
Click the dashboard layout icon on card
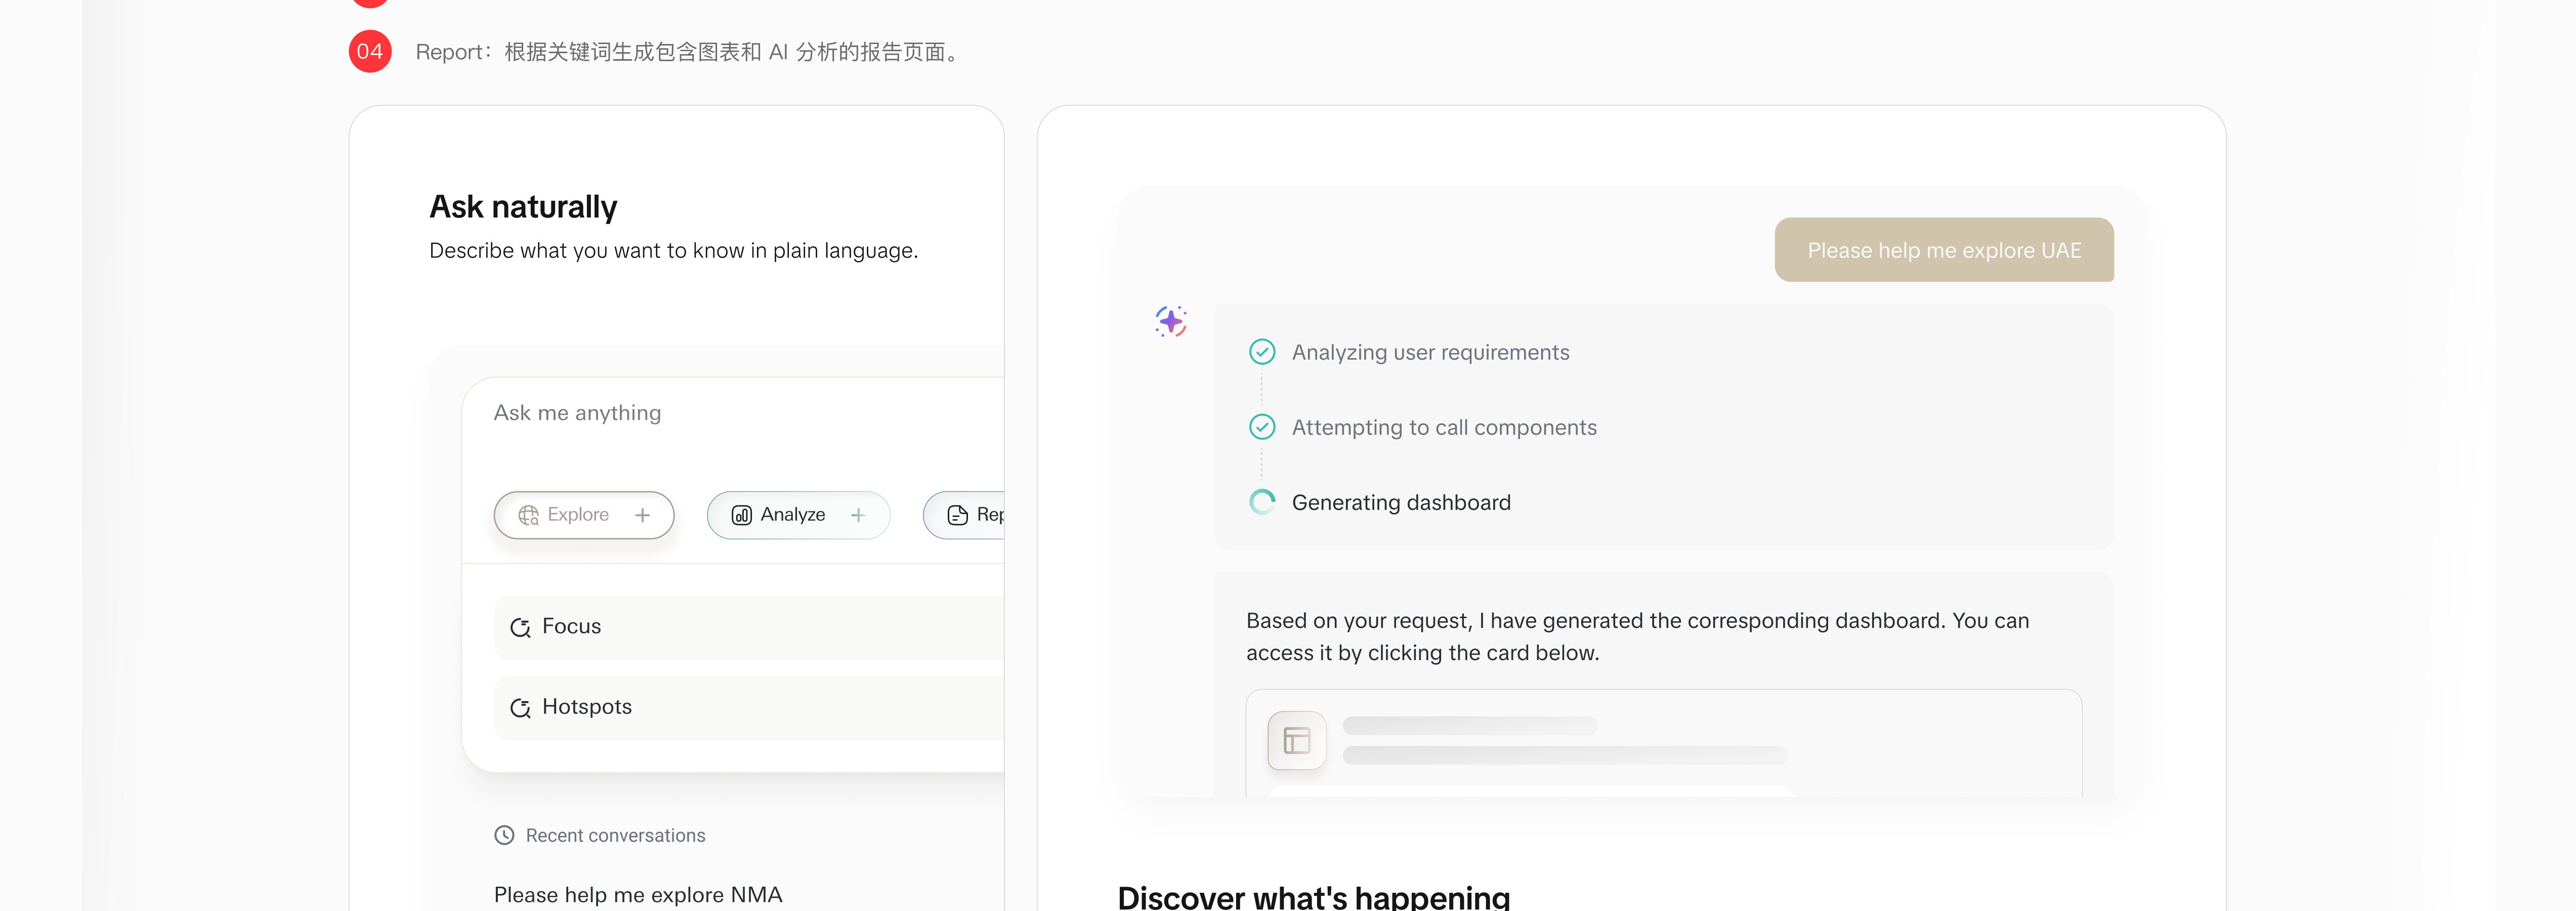(1297, 741)
